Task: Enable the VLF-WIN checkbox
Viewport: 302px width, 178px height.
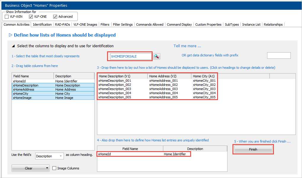Action: click(7, 17)
